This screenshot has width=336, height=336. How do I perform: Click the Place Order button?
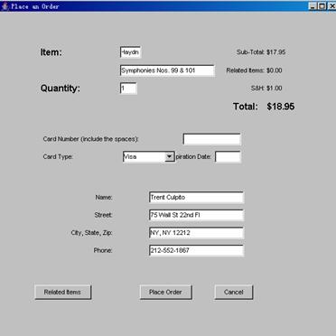tap(165, 292)
